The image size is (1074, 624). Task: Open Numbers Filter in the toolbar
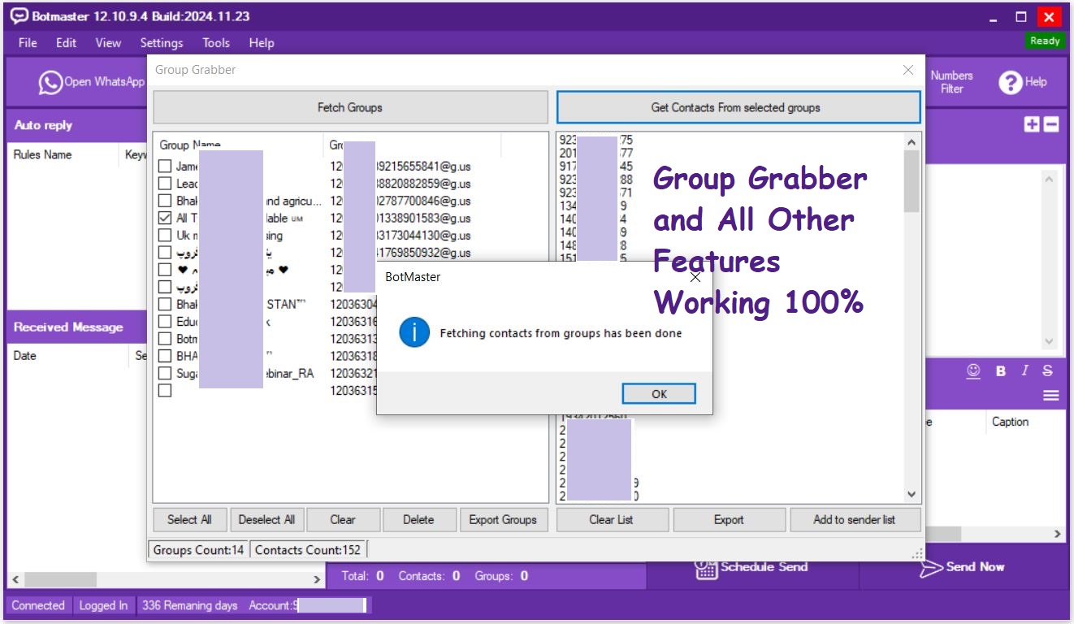point(951,81)
